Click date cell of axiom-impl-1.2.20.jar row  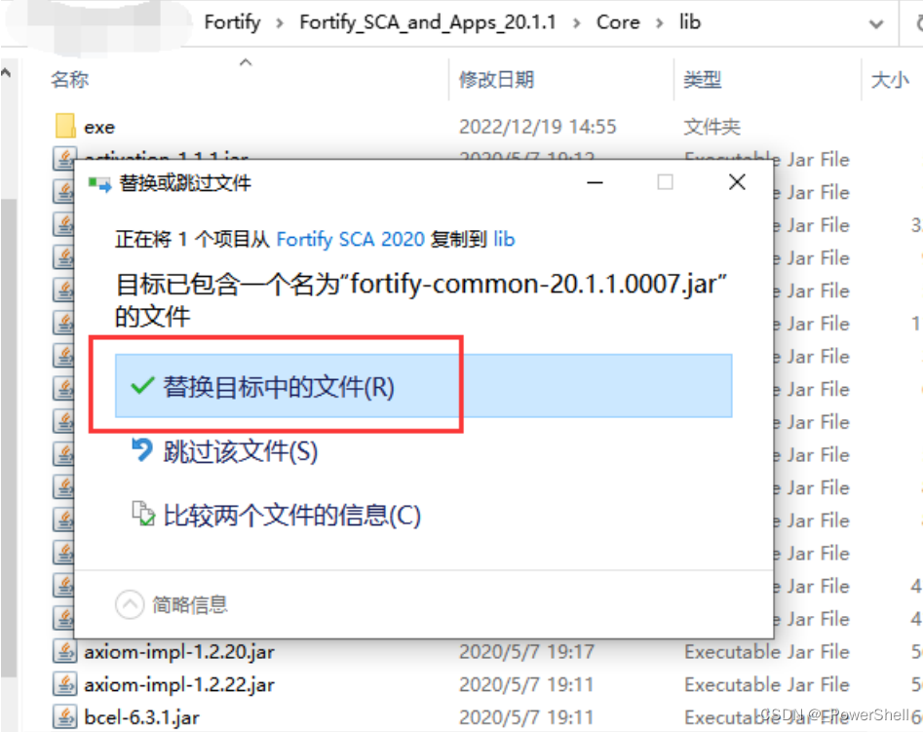pyautogui.click(x=526, y=652)
